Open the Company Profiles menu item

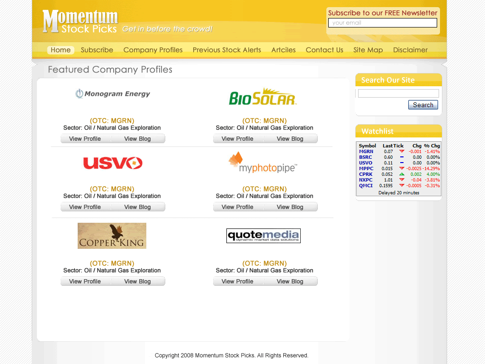(153, 50)
